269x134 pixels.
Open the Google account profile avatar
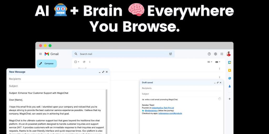[229, 54]
